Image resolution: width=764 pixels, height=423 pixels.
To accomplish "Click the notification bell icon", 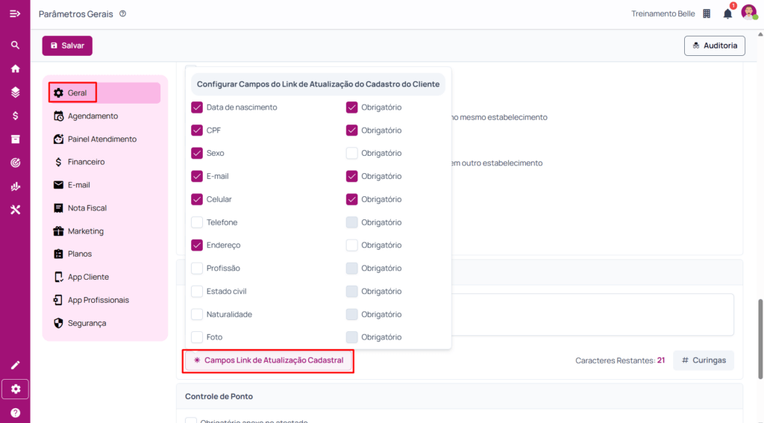I will pos(727,13).
